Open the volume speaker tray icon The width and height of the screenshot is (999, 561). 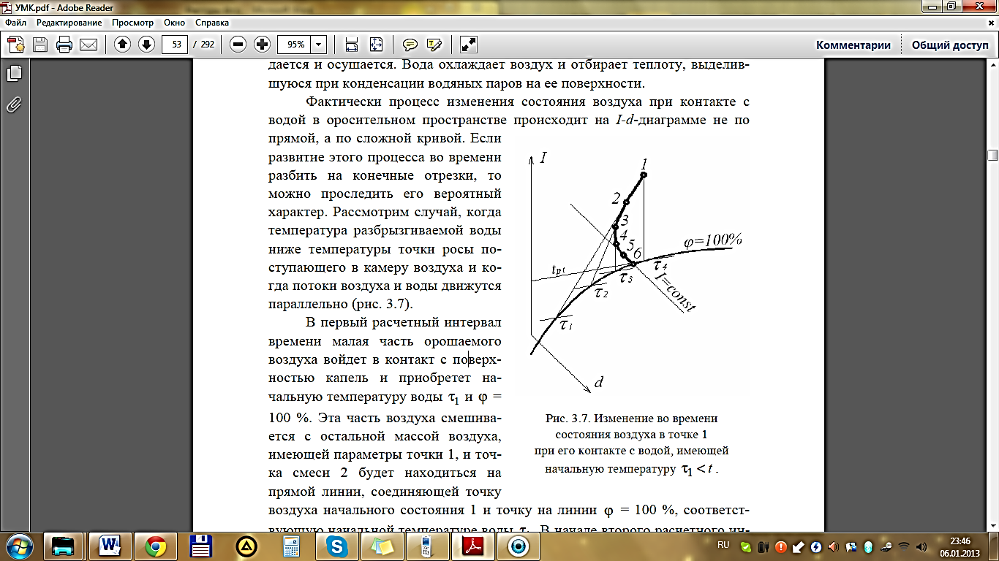click(x=921, y=546)
